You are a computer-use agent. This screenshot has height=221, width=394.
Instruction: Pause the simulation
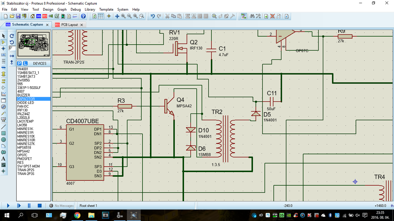coord(29,206)
